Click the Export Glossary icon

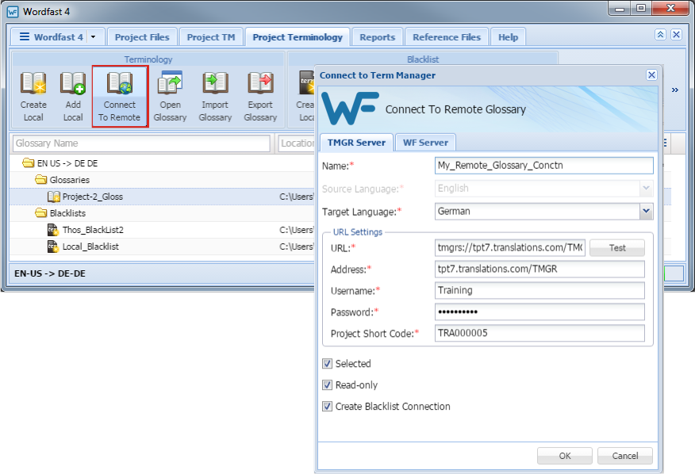coord(260,83)
